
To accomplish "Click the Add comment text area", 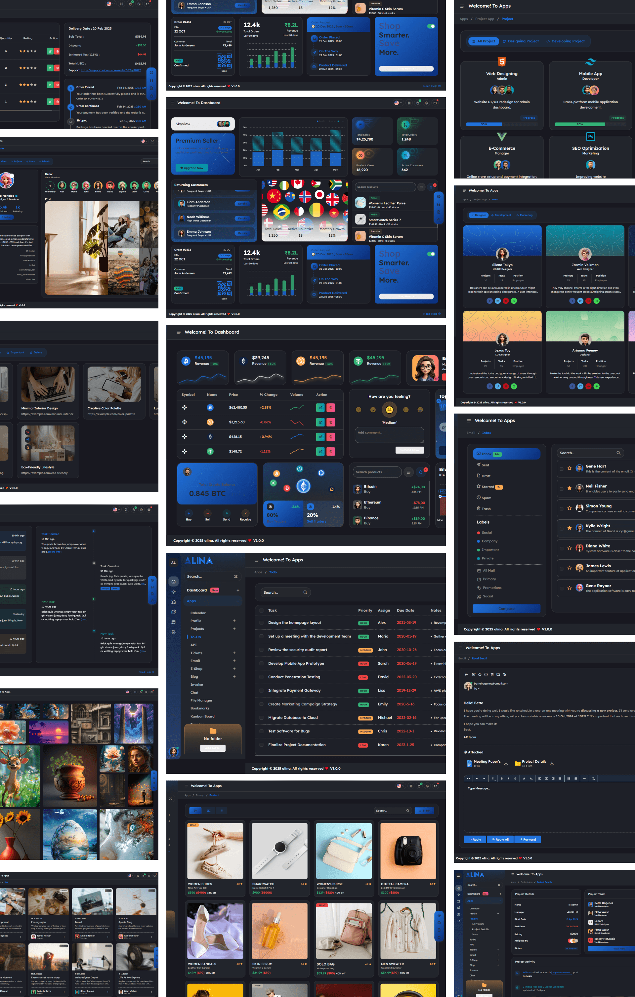I will point(389,435).
